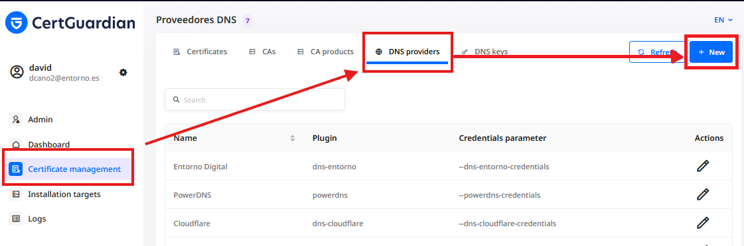Viewport: 744px width, 246px height.
Task: Click the david user avatar icon
Action: click(17, 72)
